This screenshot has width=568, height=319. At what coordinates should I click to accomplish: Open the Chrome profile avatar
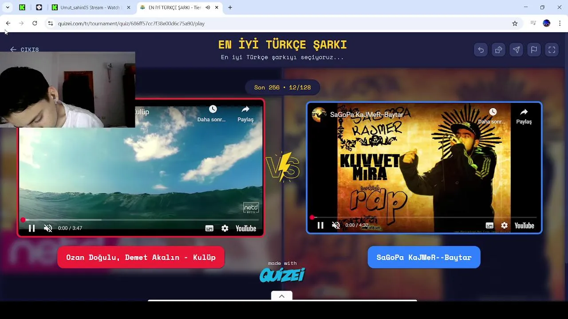pyautogui.click(x=547, y=23)
